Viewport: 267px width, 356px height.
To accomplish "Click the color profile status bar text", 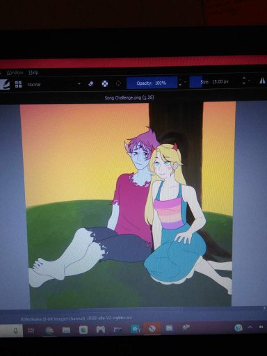I will pyautogui.click(x=76, y=318).
